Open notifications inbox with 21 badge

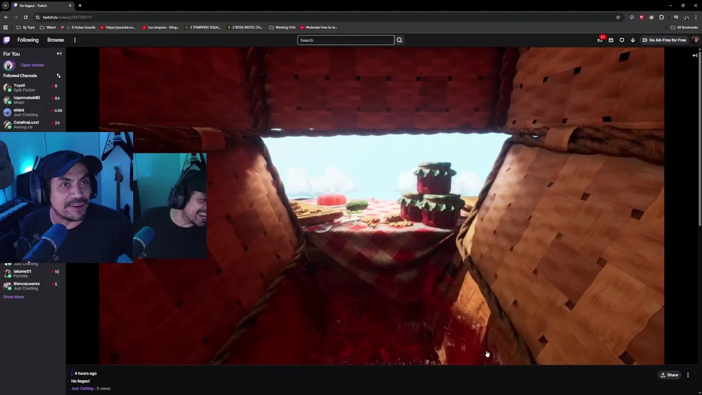(601, 39)
